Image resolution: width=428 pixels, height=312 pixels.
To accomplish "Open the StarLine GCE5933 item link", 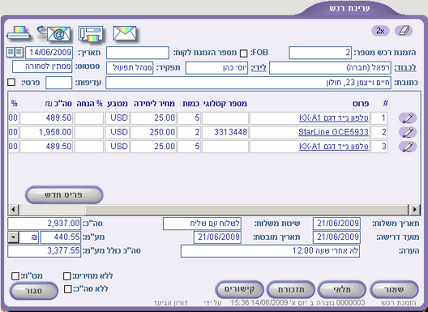I will pyautogui.click(x=333, y=132).
